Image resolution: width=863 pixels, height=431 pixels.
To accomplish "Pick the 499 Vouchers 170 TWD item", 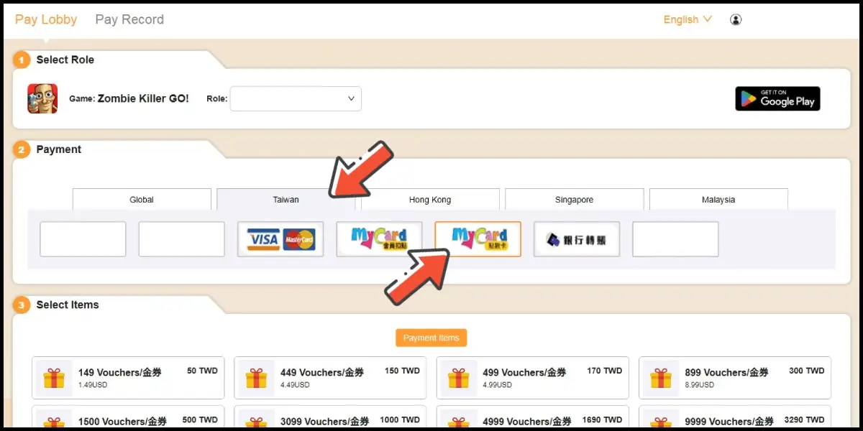I will (x=532, y=378).
